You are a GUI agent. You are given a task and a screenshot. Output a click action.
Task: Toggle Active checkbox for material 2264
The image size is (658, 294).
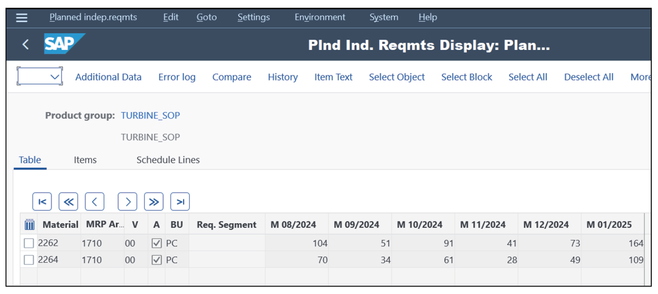pyautogui.click(x=156, y=260)
